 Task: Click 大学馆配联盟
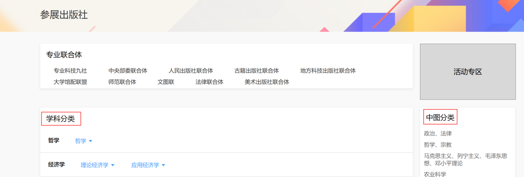click(x=70, y=82)
